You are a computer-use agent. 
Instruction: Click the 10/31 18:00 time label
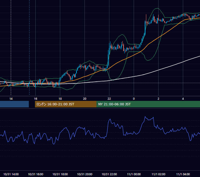point(60,174)
